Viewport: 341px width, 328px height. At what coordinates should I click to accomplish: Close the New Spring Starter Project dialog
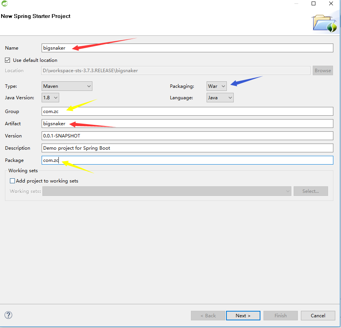pyautogui.click(x=331, y=3)
